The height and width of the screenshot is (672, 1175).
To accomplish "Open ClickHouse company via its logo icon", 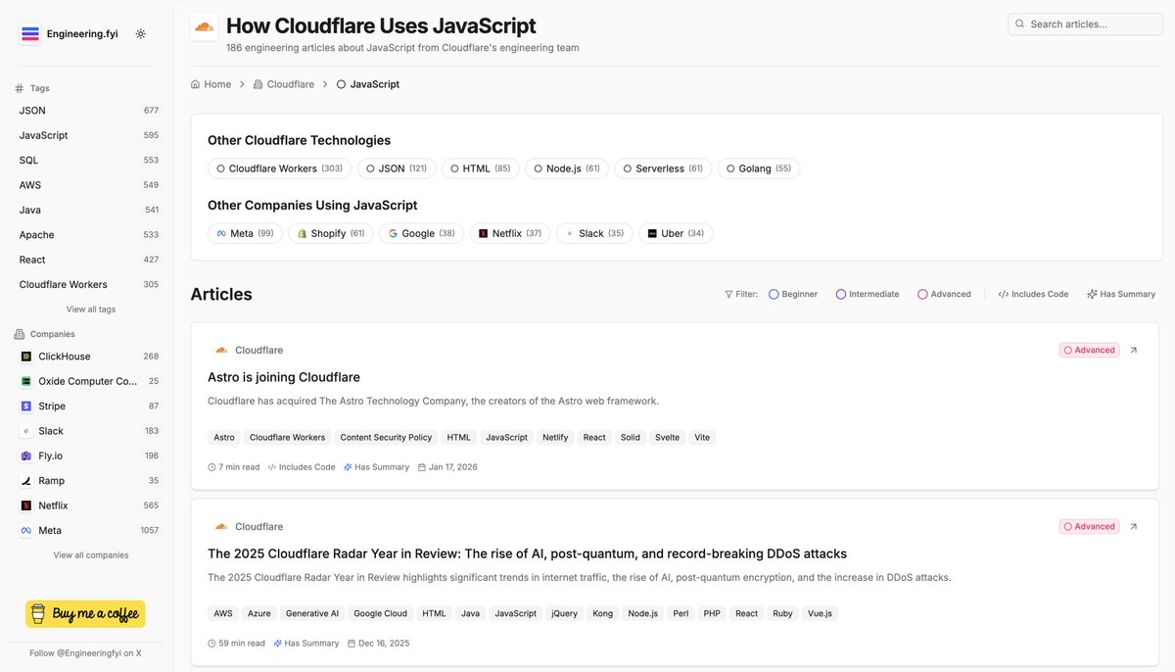I will 26,357.
